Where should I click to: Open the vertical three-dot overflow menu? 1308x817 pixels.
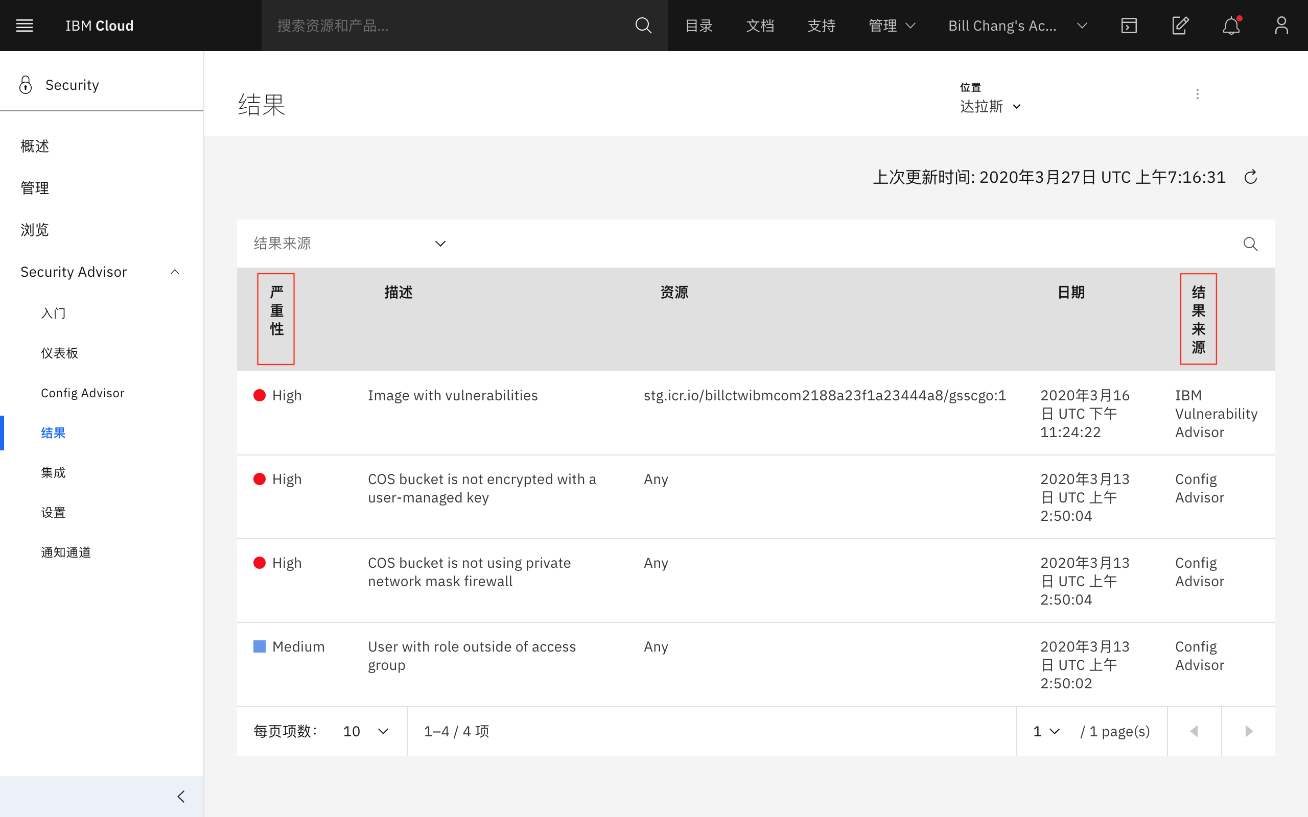coord(1197,94)
